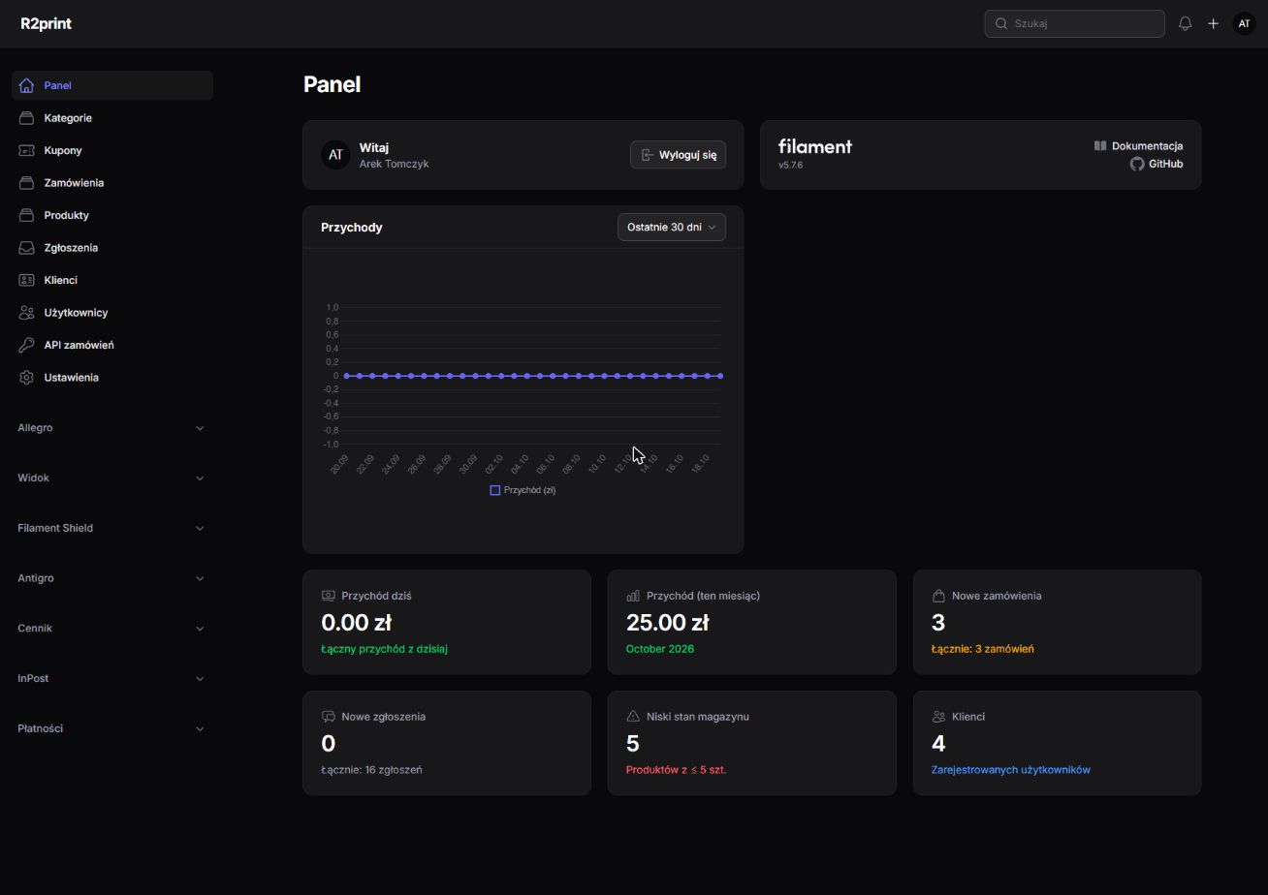Click the 'Produktów z ≤ 5 szt.' text
The height and width of the screenshot is (895, 1268).
[677, 770]
